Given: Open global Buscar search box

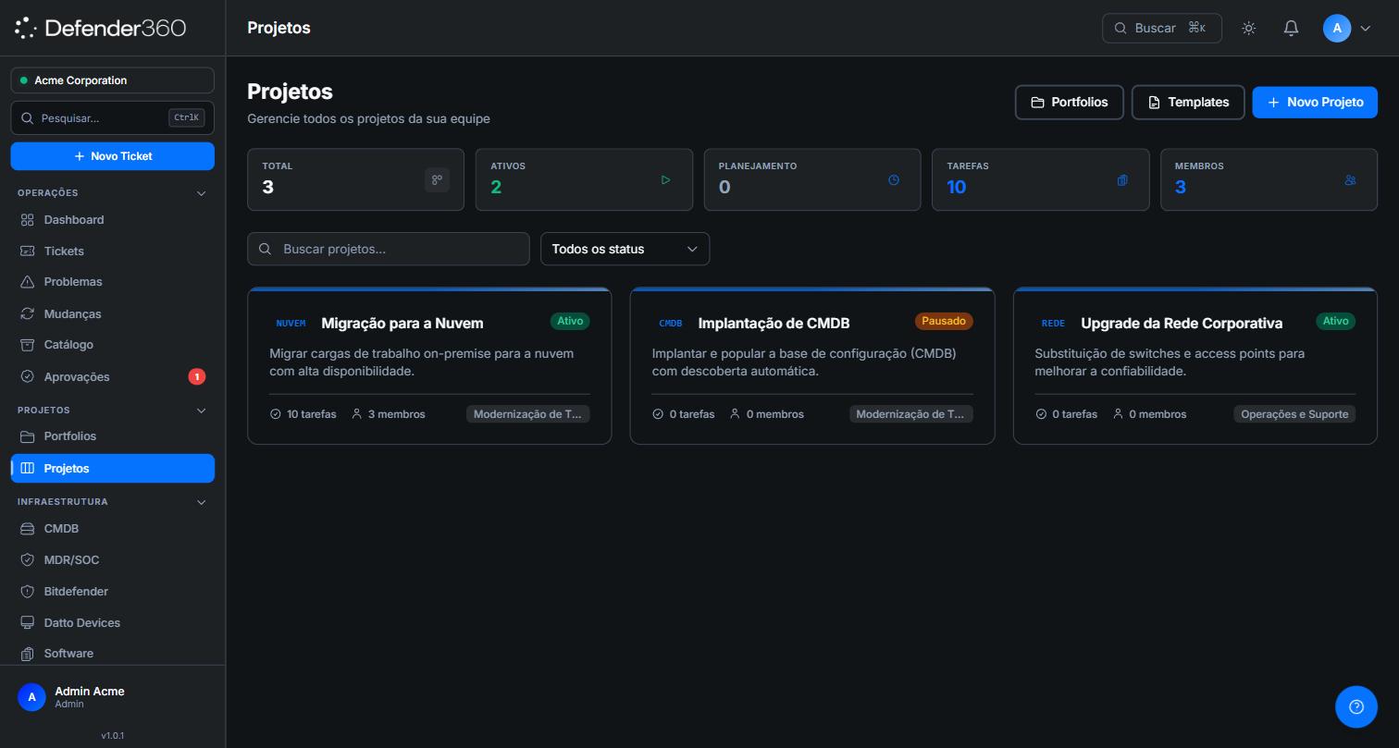Looking at the screenshot, I should (1162, 28).
